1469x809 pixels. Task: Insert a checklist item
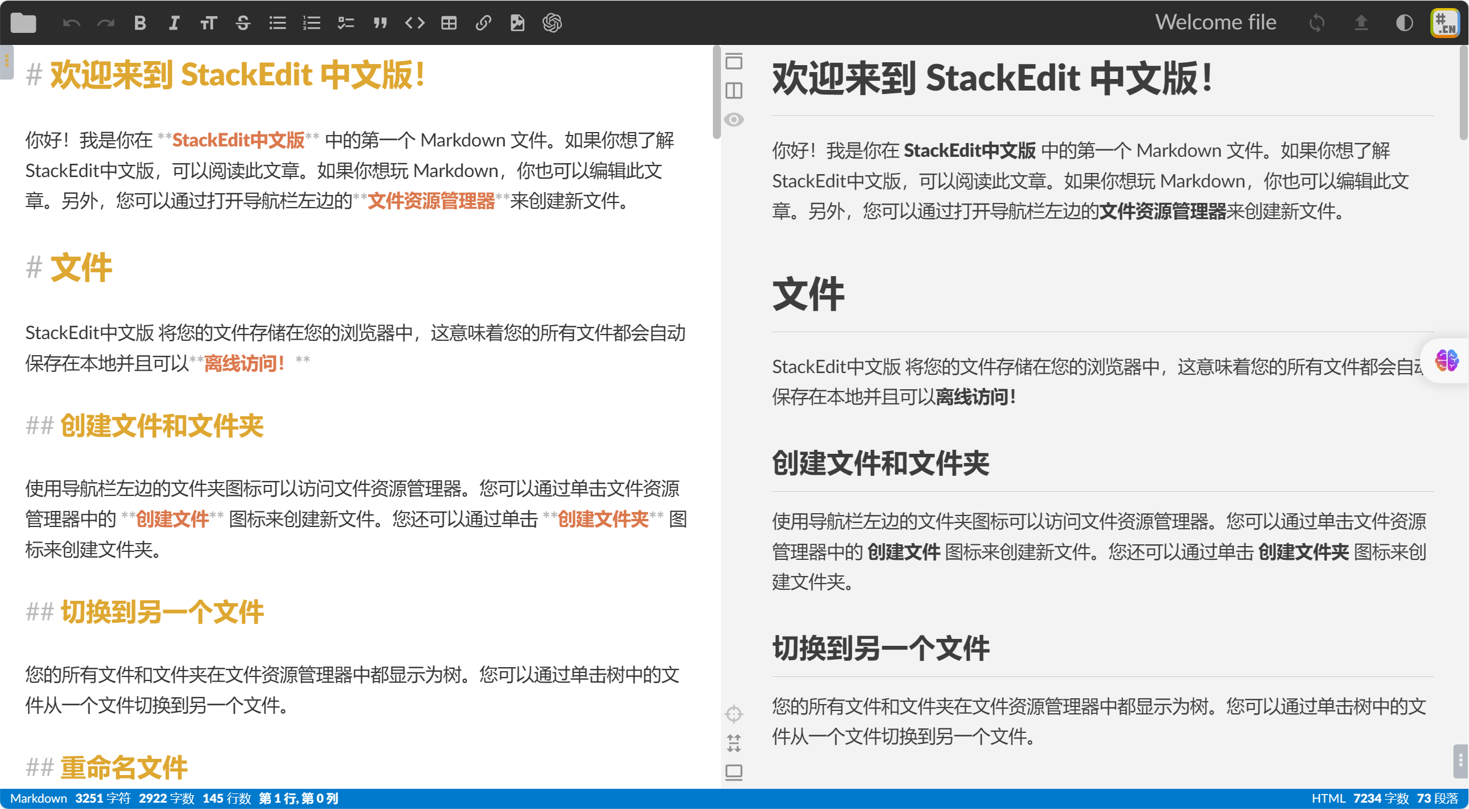[x=345, y=23]
